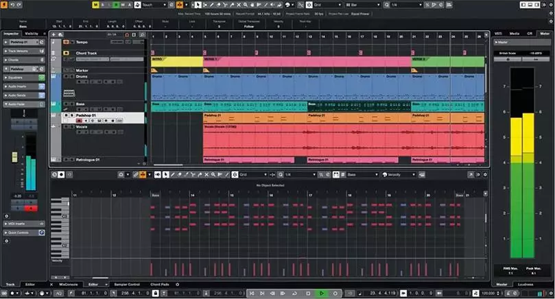Toggle global Read R automation button
555x299 pixels.
click(x=116, y=5)
